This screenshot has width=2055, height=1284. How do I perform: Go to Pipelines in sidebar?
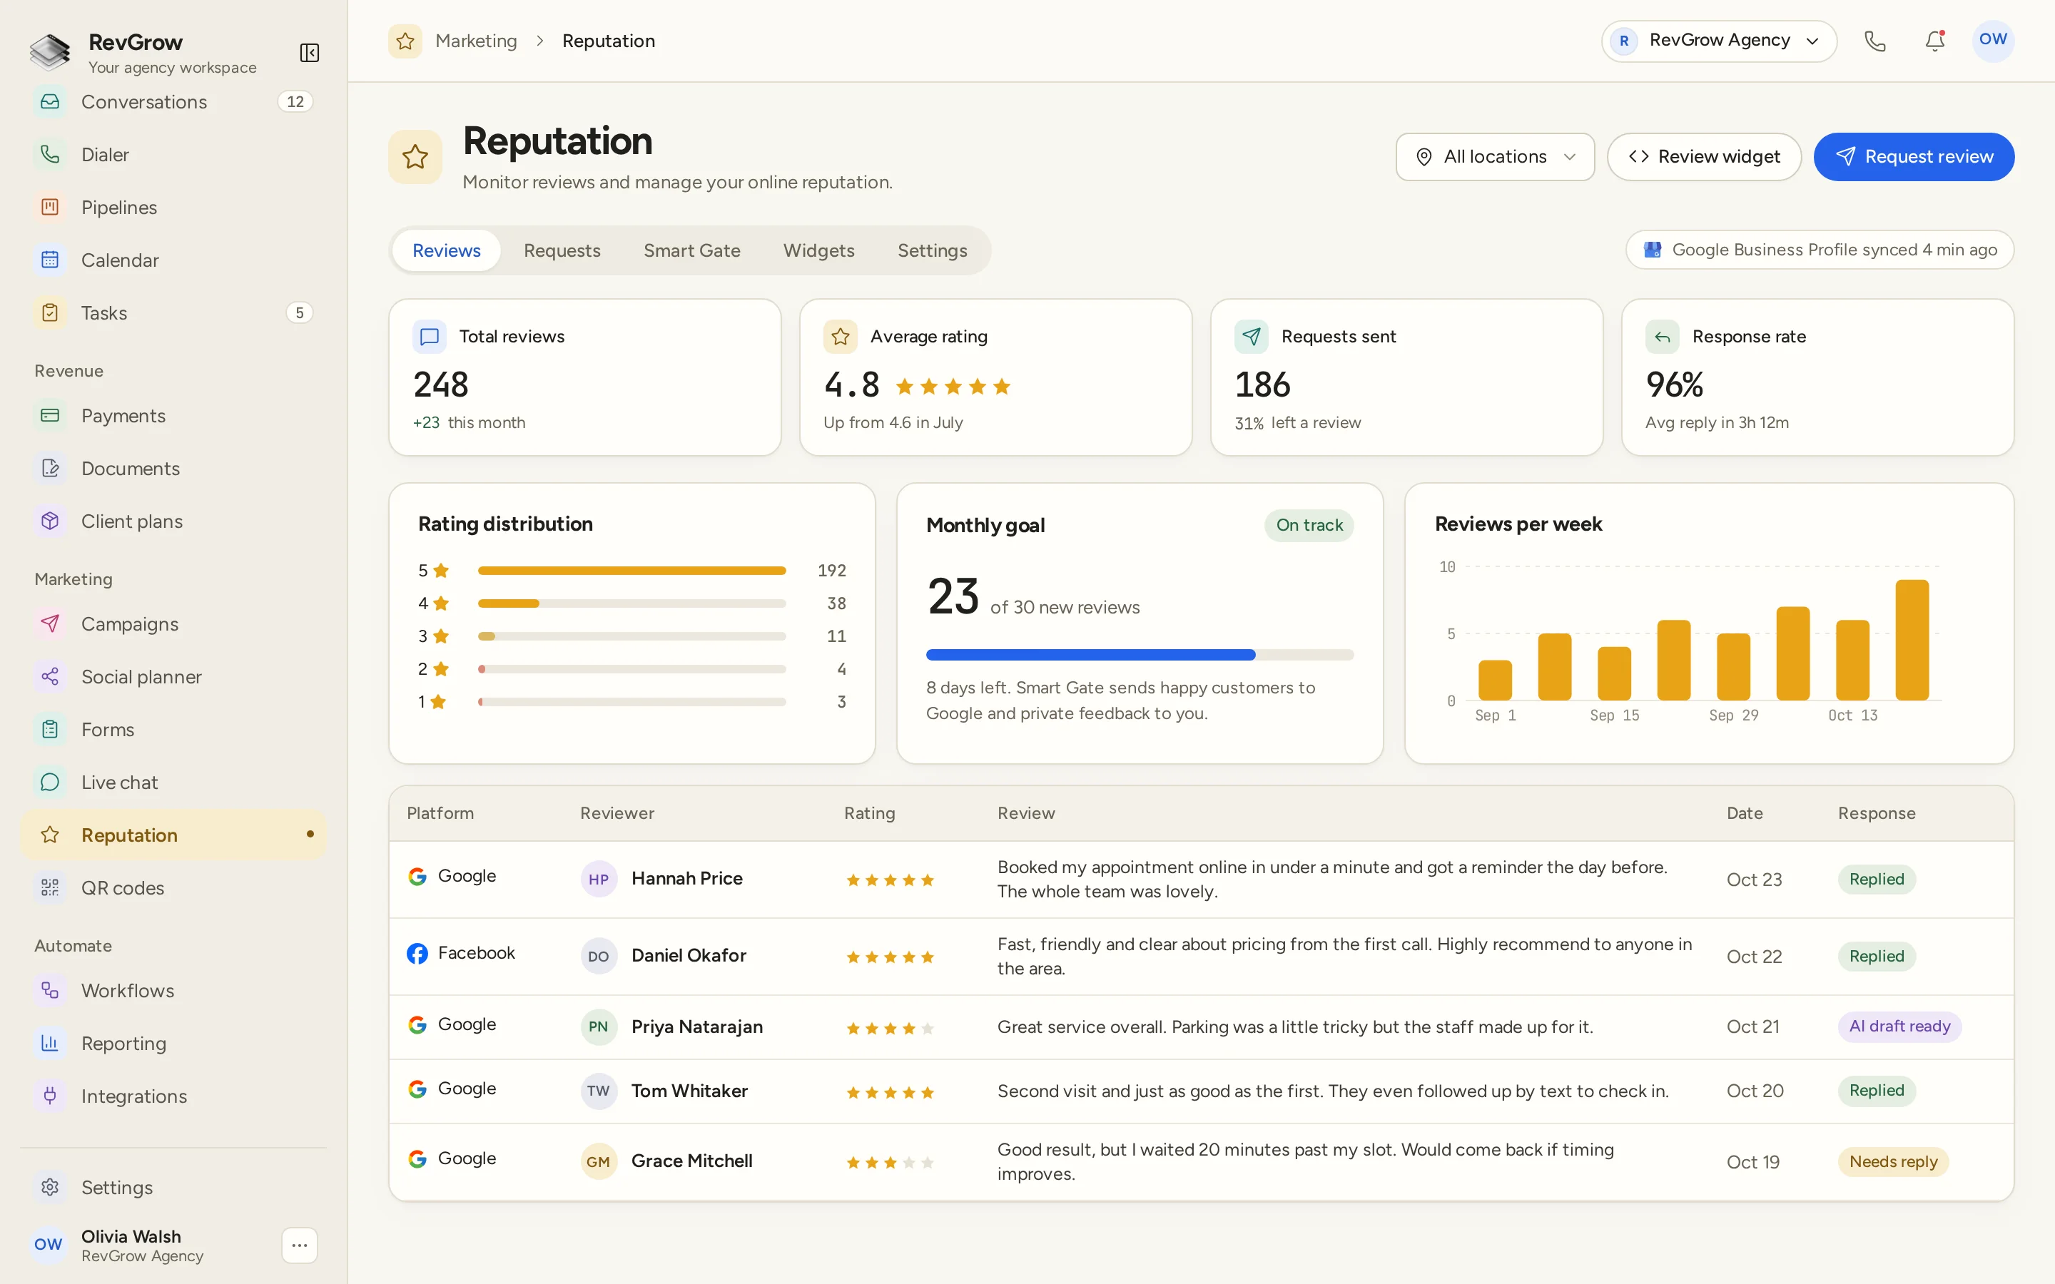[x=173, y=207]
